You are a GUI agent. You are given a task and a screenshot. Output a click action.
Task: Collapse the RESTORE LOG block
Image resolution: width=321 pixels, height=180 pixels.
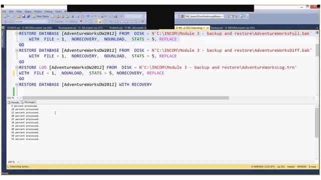point(17,67)
